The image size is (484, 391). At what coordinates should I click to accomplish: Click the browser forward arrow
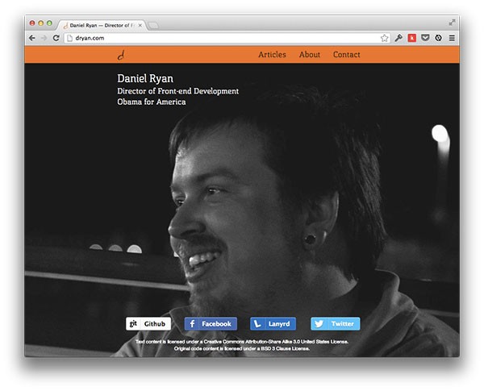[x=44, y=38]
